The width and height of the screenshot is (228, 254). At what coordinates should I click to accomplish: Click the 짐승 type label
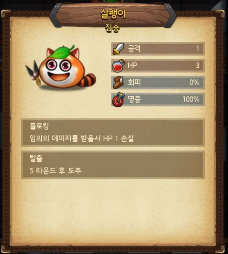112,29
